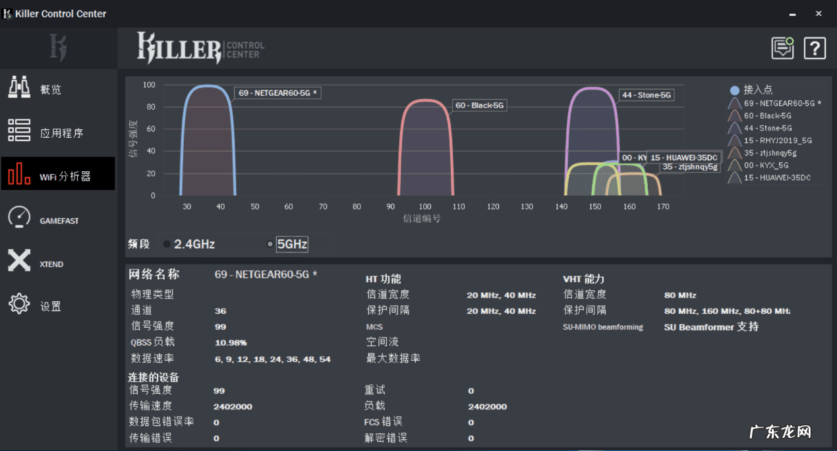This screenshot has height=451, width=837.
Task: Open the 概览 section in the sidebar
Action: (18, 87)
